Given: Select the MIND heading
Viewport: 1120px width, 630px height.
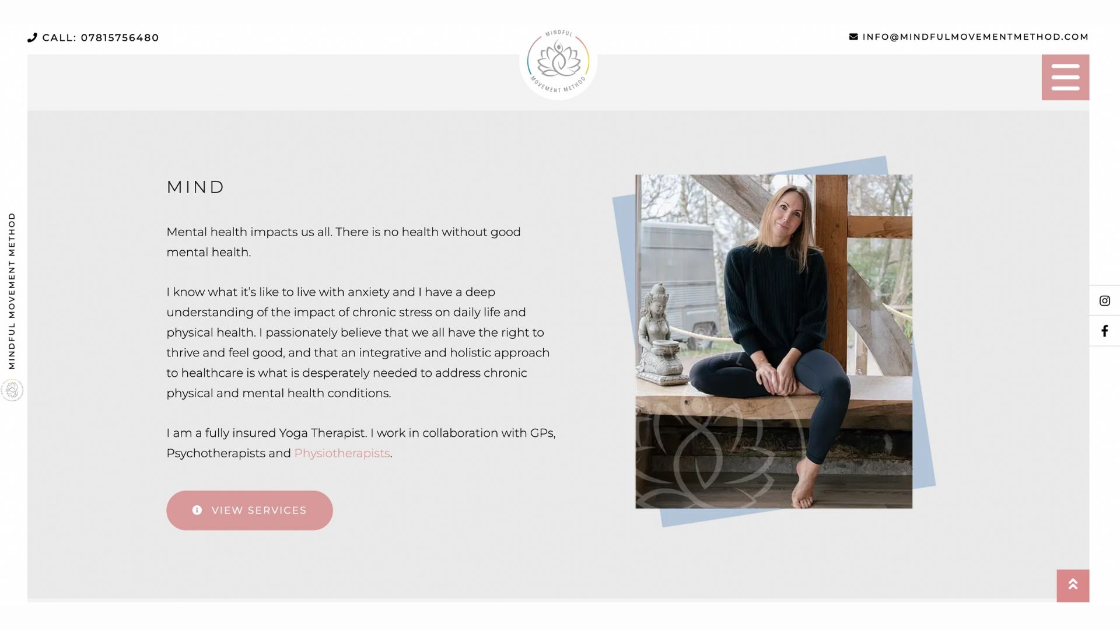Looking at the screenshot, I should click(195, 187).
